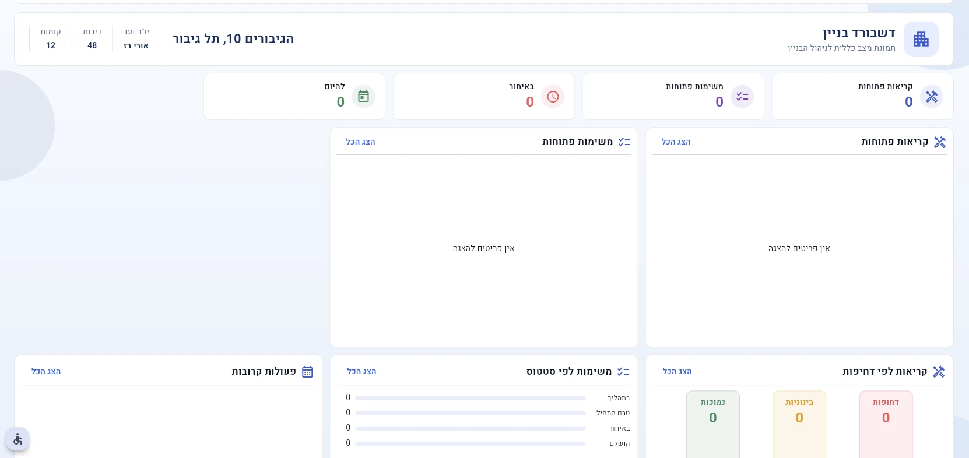Click the green להיום stat count 0

(x=340, y=103)
